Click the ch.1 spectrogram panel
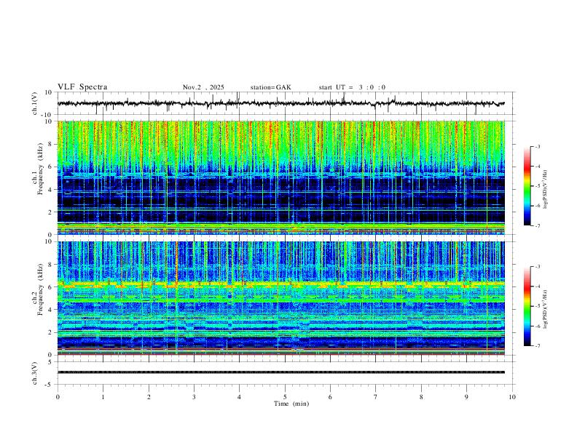This screenshot has height=445, width=577. point(281,177)
